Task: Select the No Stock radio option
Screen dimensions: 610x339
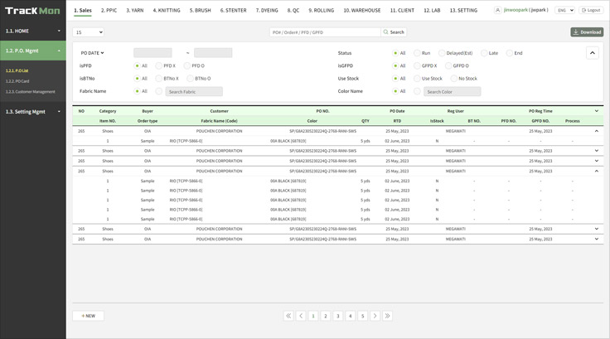Action: [453, 78]
